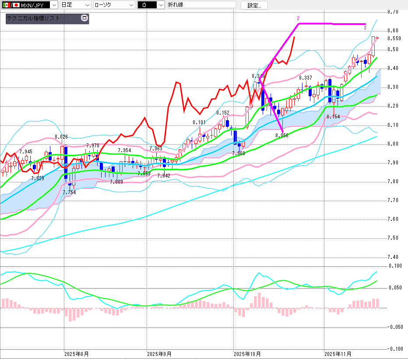This screenshot has height=359, width=408.
Task: Click the 8.337 high price label
Action: (x=306, y=78)
